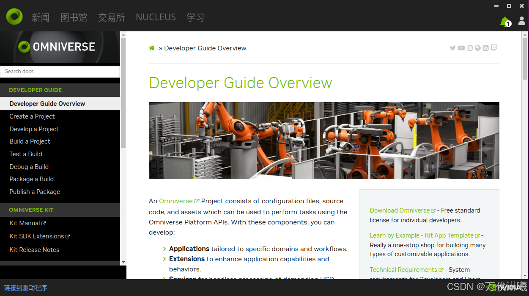This screenshot has width=529, height=296.
Task: Open the 学习 tab
Action: pos(195,17)
